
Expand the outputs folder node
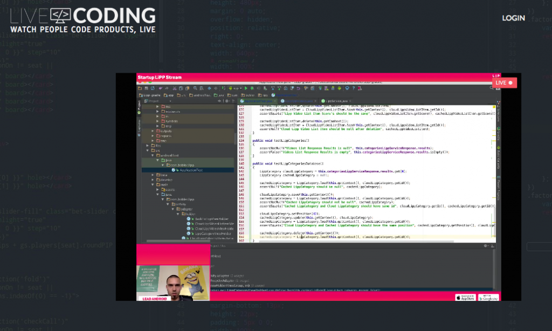153,130
